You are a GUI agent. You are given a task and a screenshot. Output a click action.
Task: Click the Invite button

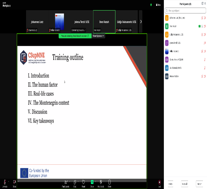170,184
